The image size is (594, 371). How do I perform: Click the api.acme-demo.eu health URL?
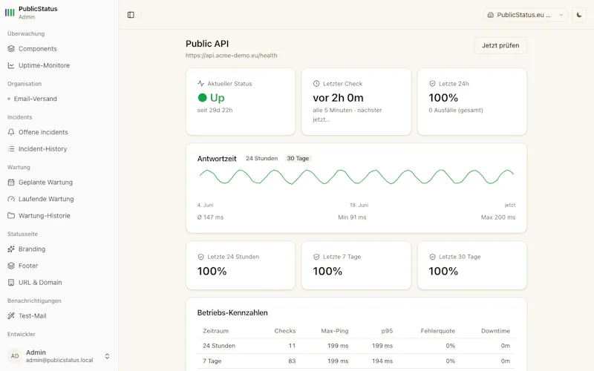(231, 55)
